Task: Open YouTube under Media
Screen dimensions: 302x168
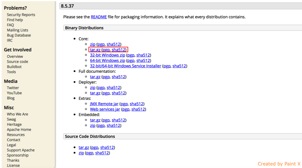Action: (x=15, y=93)
